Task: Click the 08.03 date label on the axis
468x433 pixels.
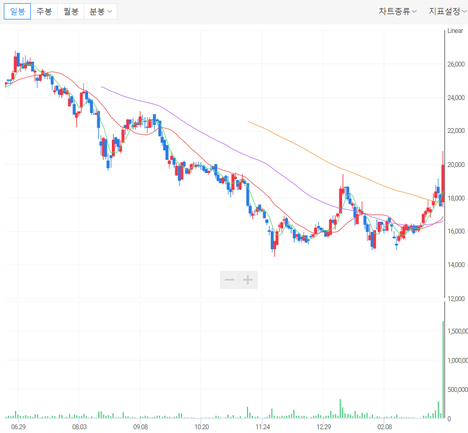Action: 79,427
